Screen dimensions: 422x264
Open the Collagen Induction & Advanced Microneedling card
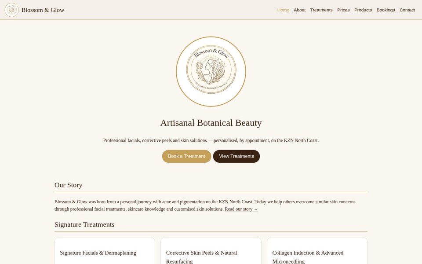[x=317, y=251]
